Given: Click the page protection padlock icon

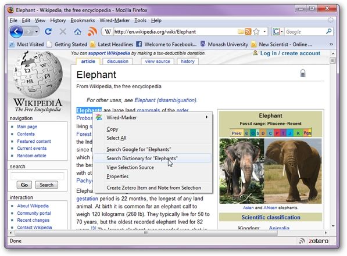Looking at the screenshot, I should pyautogui.click(x=302, y=73).
